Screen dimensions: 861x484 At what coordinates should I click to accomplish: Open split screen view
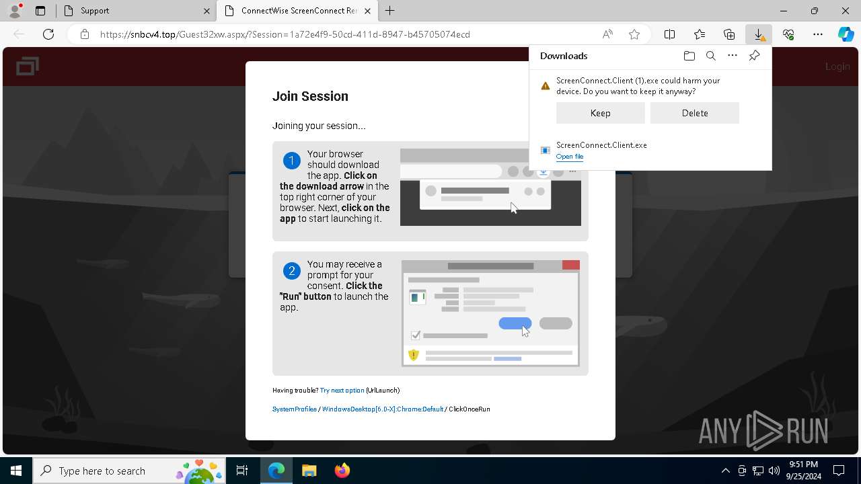click(x=670, y=34)
